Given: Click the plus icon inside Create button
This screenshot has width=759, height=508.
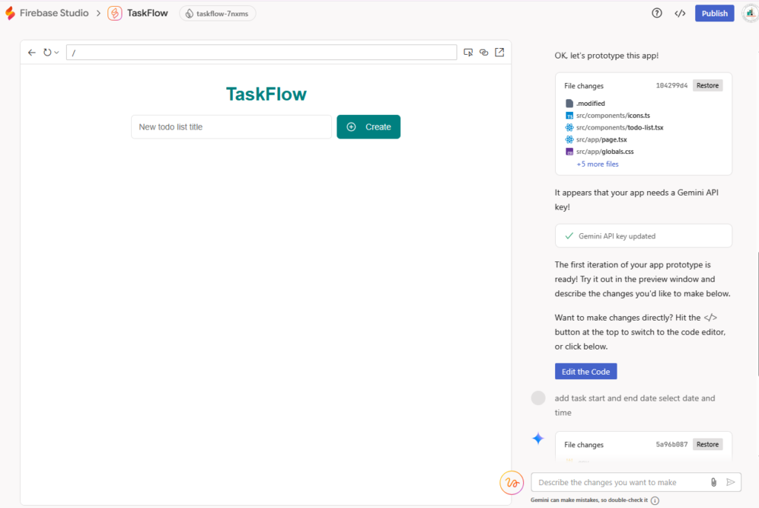Looking at the screenshot, I should pyautogui.click(x=351, y=127).
